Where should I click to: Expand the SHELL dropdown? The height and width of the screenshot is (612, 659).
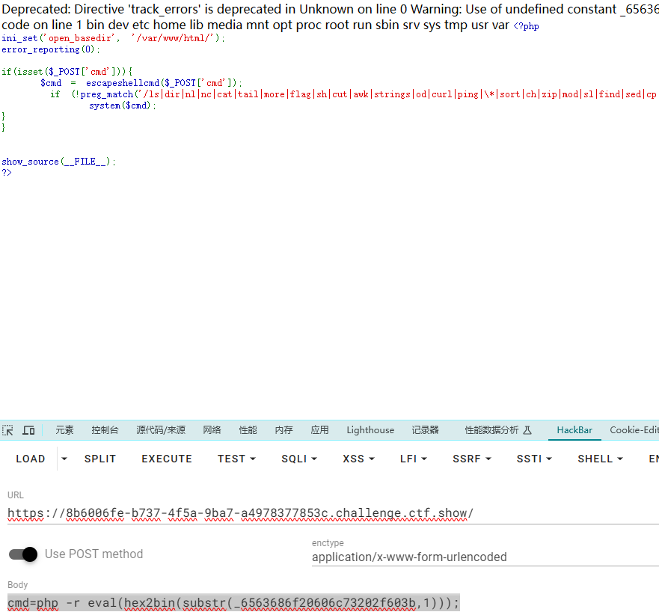[x=600, y=459]
